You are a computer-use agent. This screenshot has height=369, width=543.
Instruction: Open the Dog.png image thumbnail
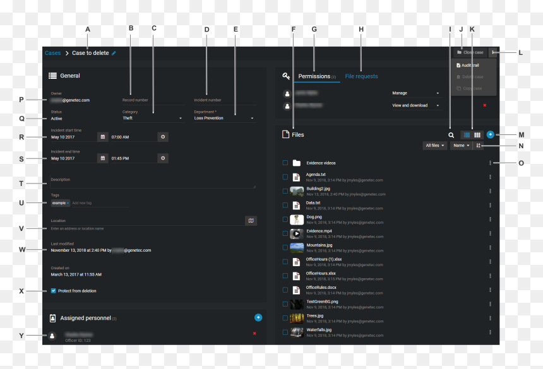click(x=296, y=220)
